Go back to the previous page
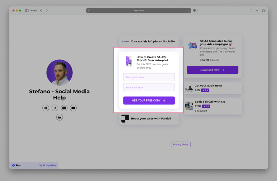The image size is (277, 181). click(x=41, y=11)
